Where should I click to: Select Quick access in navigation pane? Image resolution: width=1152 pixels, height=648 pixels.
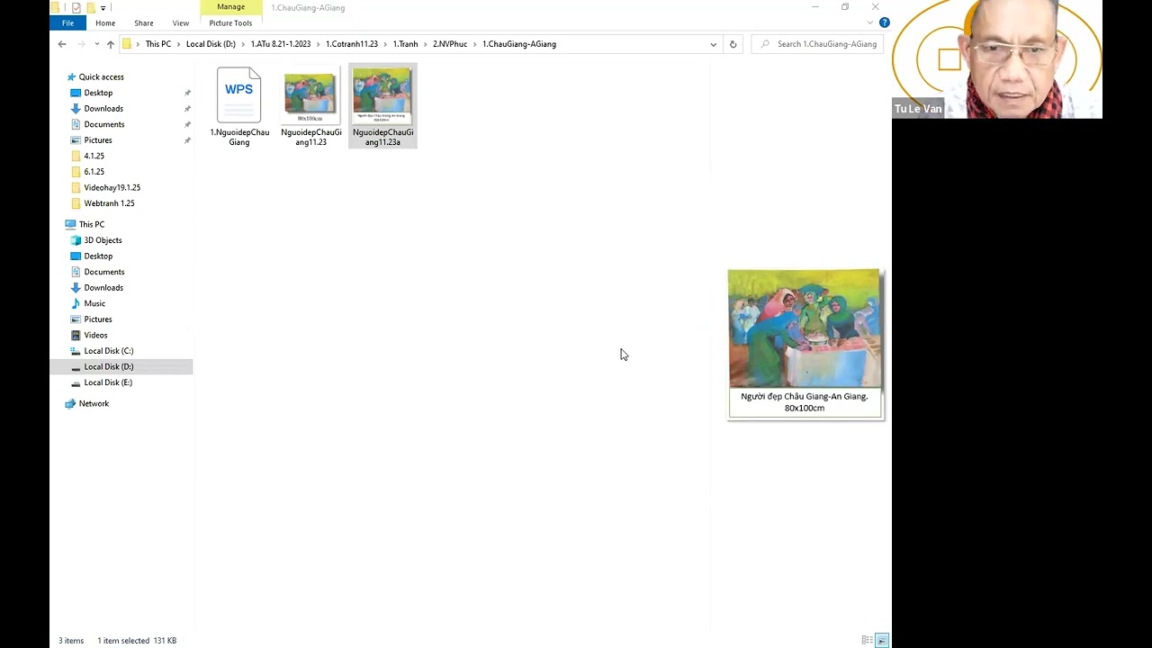(101, 77)
